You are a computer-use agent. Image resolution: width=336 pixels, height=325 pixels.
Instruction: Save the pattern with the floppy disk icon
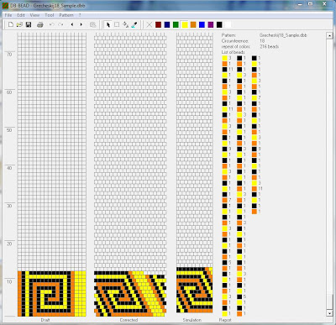coord(29,25)
